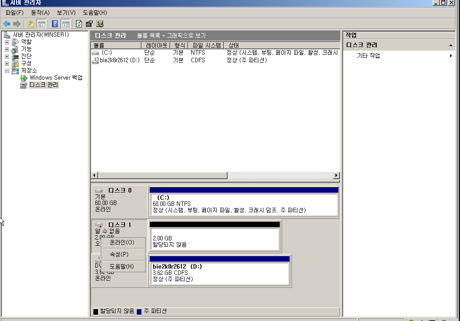Click the D: disc icon in volume list

[x=95, y=60]
